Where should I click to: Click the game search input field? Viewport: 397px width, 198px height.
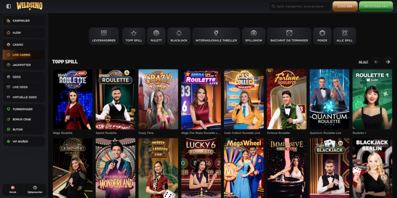(x=300, y=6)
